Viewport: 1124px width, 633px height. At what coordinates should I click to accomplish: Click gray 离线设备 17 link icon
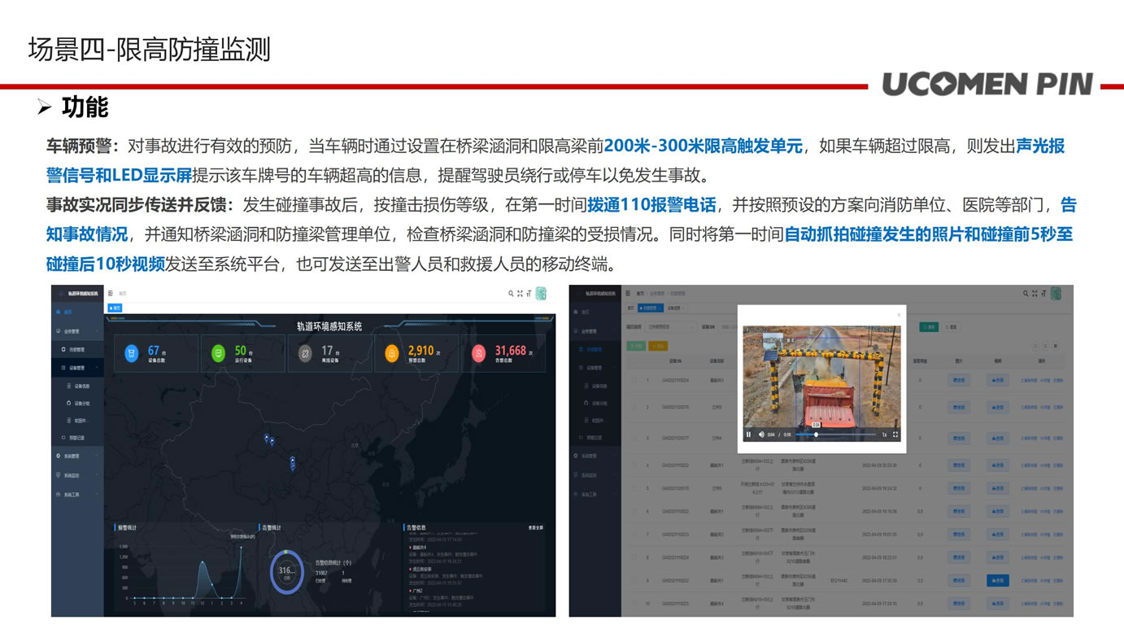[305, 353]
